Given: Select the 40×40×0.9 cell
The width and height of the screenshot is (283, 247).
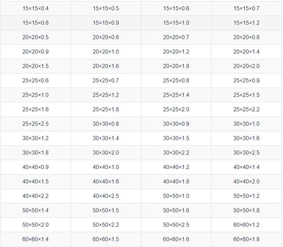Looking at the screenshot, I should 35,167.
